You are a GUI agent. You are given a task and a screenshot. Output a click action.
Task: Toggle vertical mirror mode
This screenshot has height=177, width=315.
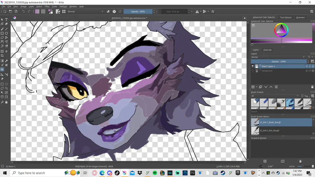(204, 12)
